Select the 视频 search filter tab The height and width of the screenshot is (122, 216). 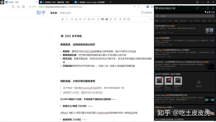point(204,21)
